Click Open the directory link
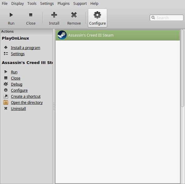This screenshot has width=185, height=184. click(x=27, y=103)
